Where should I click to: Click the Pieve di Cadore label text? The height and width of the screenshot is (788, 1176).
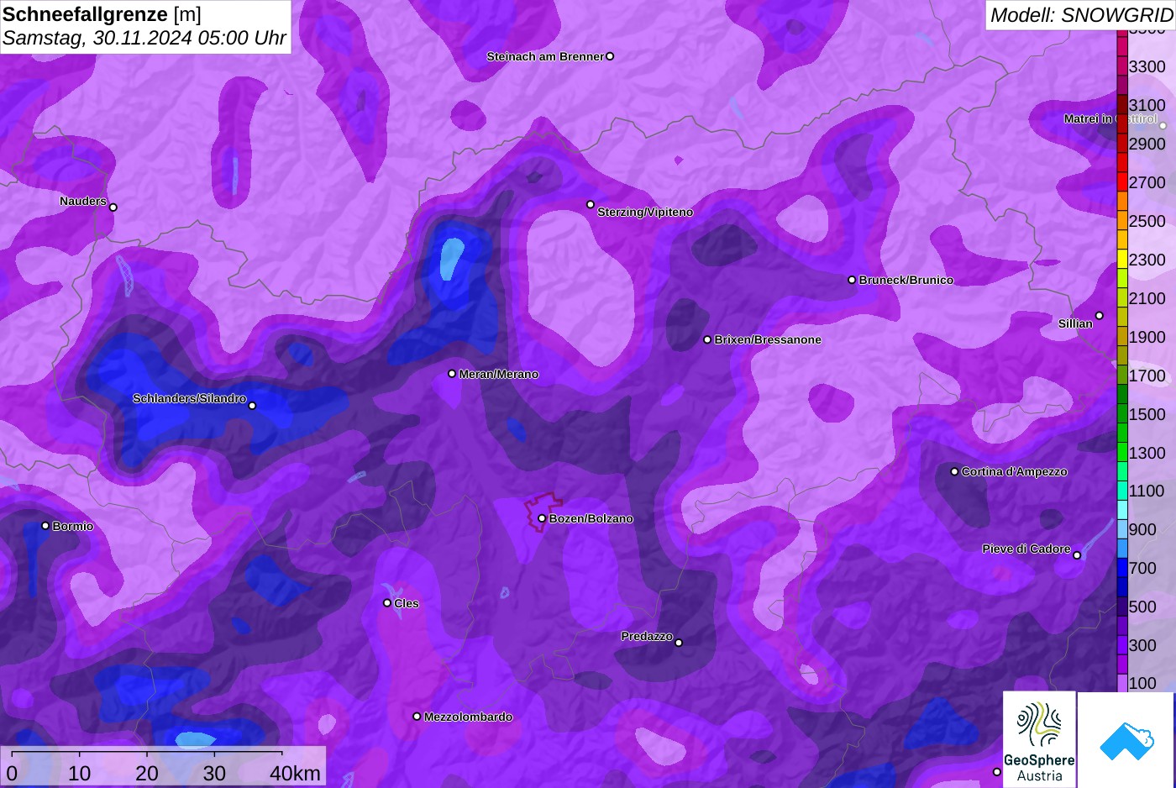1026,549
